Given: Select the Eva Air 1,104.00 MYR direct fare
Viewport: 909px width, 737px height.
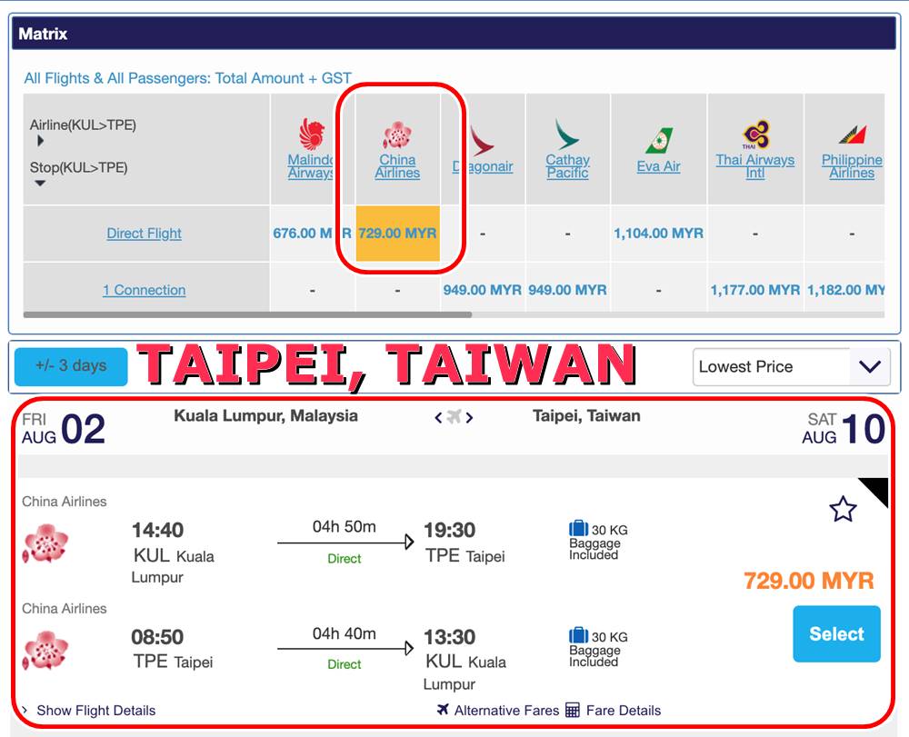Looking at the screenshot, I should tap(658, 234).
